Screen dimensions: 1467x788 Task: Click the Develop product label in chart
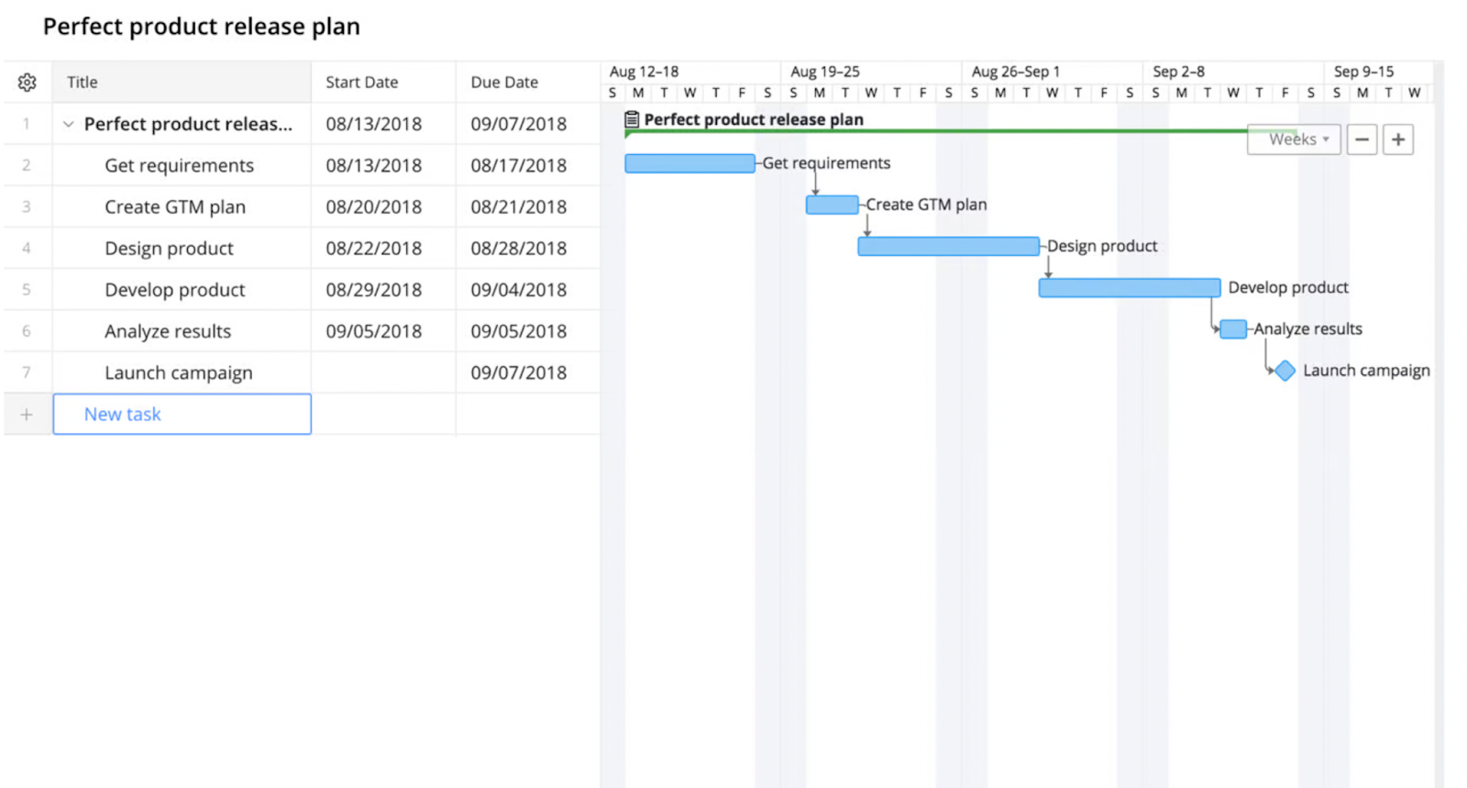(1288, 288)
